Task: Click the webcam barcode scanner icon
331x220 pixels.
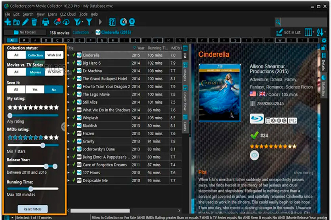Action: pyautogui.click(x=132, y=22)
